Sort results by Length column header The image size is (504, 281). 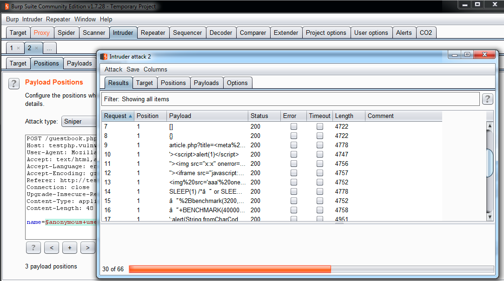click(x=349, y=116)
